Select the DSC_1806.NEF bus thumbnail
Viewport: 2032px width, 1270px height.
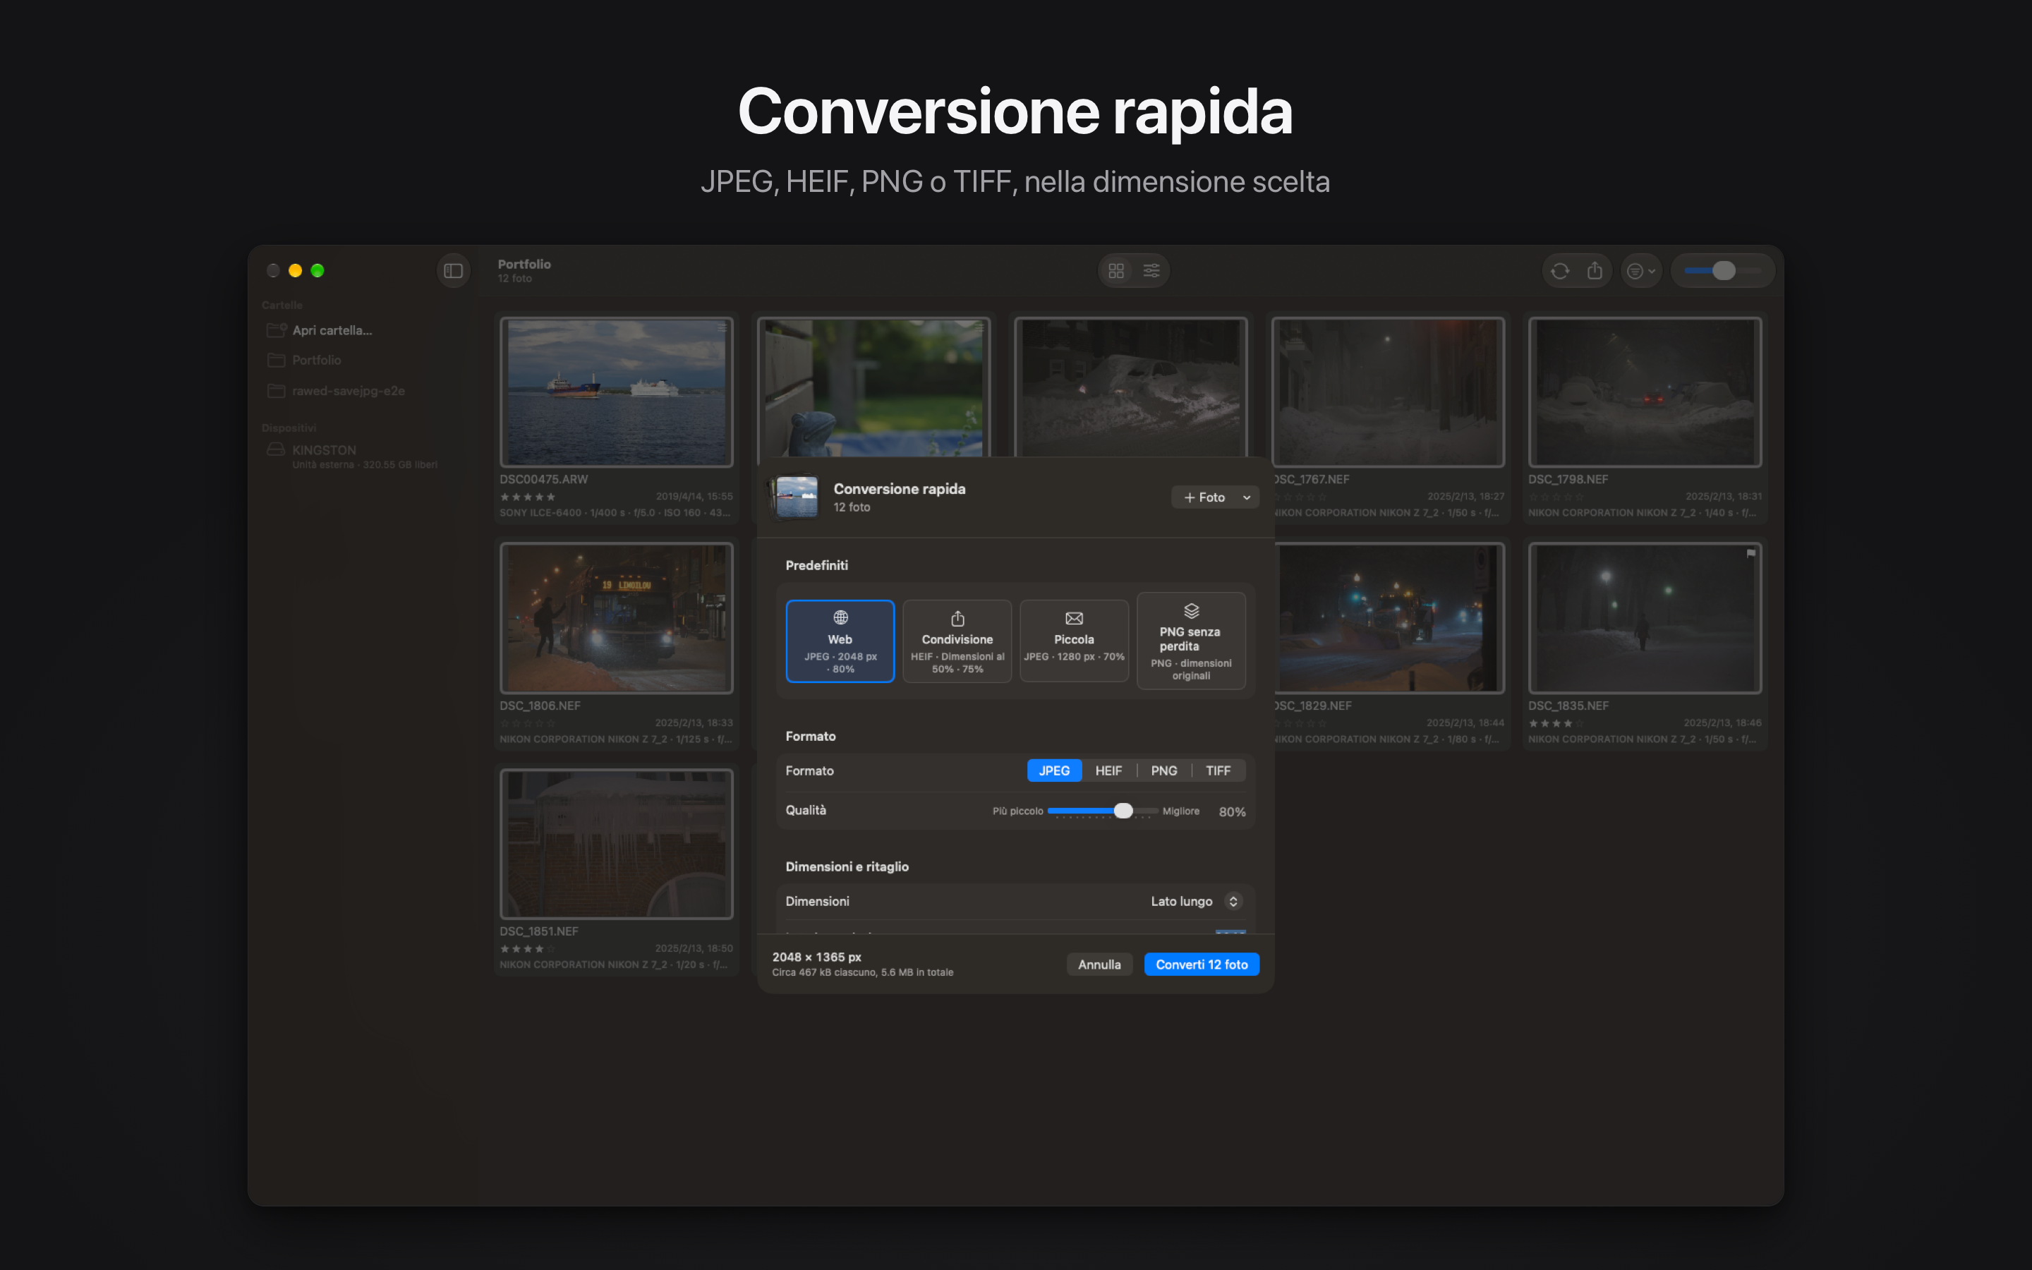[617, 617]
